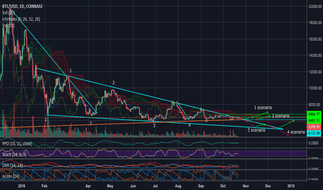
Task: Click the 2019 label on the time axis
Action: (x=291, y=186)
